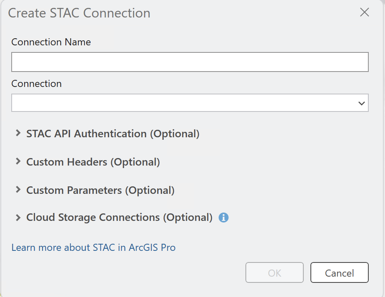Expand STAC API Authentication (Optional) section

pos(18,133)
